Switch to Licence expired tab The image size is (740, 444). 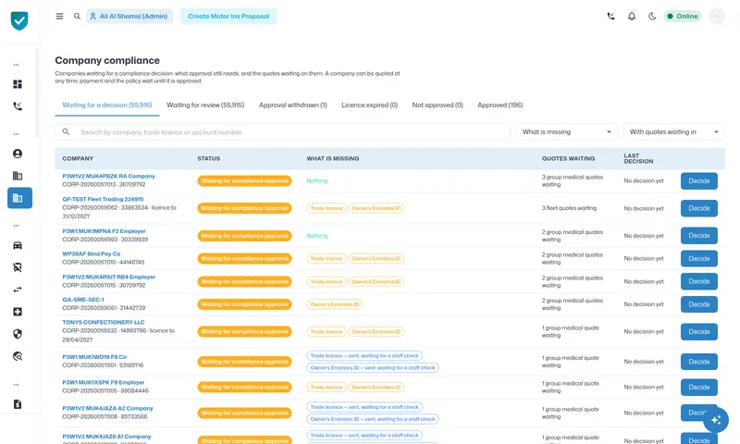369,105
